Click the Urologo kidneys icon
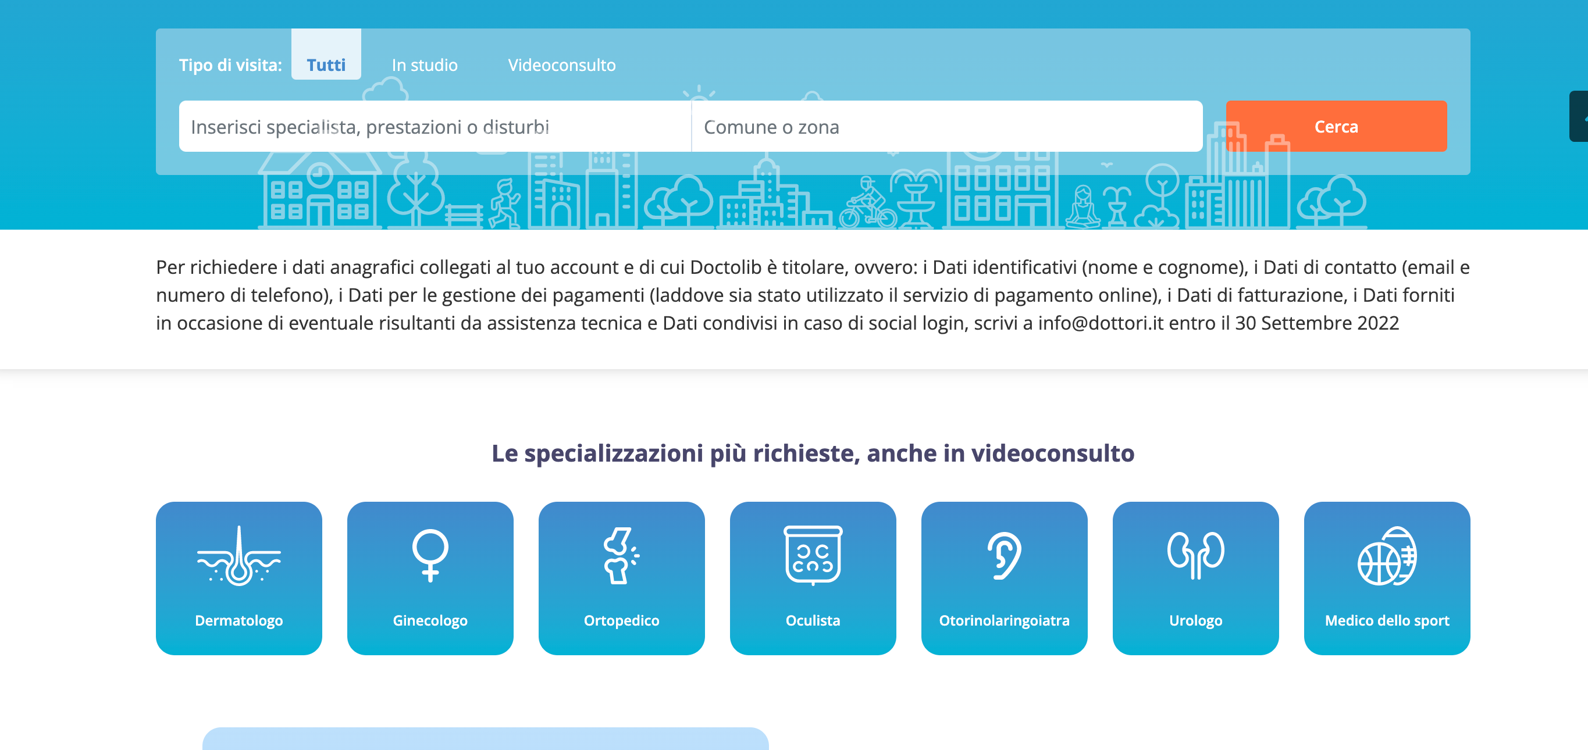 pos(1196,556)
